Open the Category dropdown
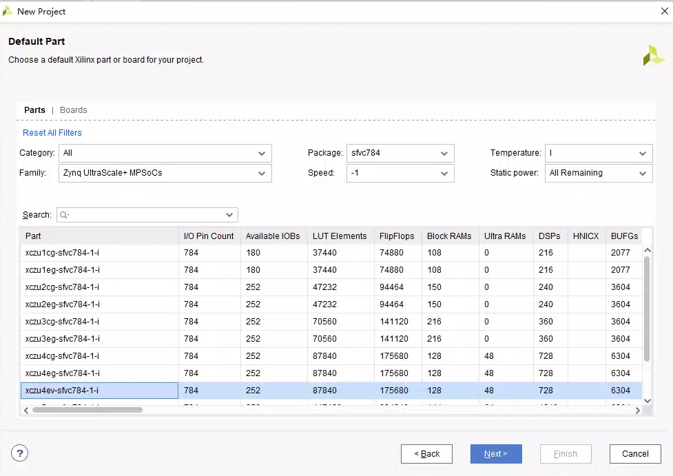The width and height of the screenshot is (673, 476). 165,153
